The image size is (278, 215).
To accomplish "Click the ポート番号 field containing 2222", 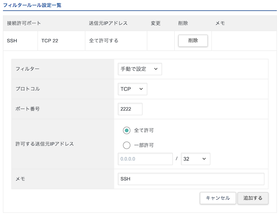I will point(130,109).
